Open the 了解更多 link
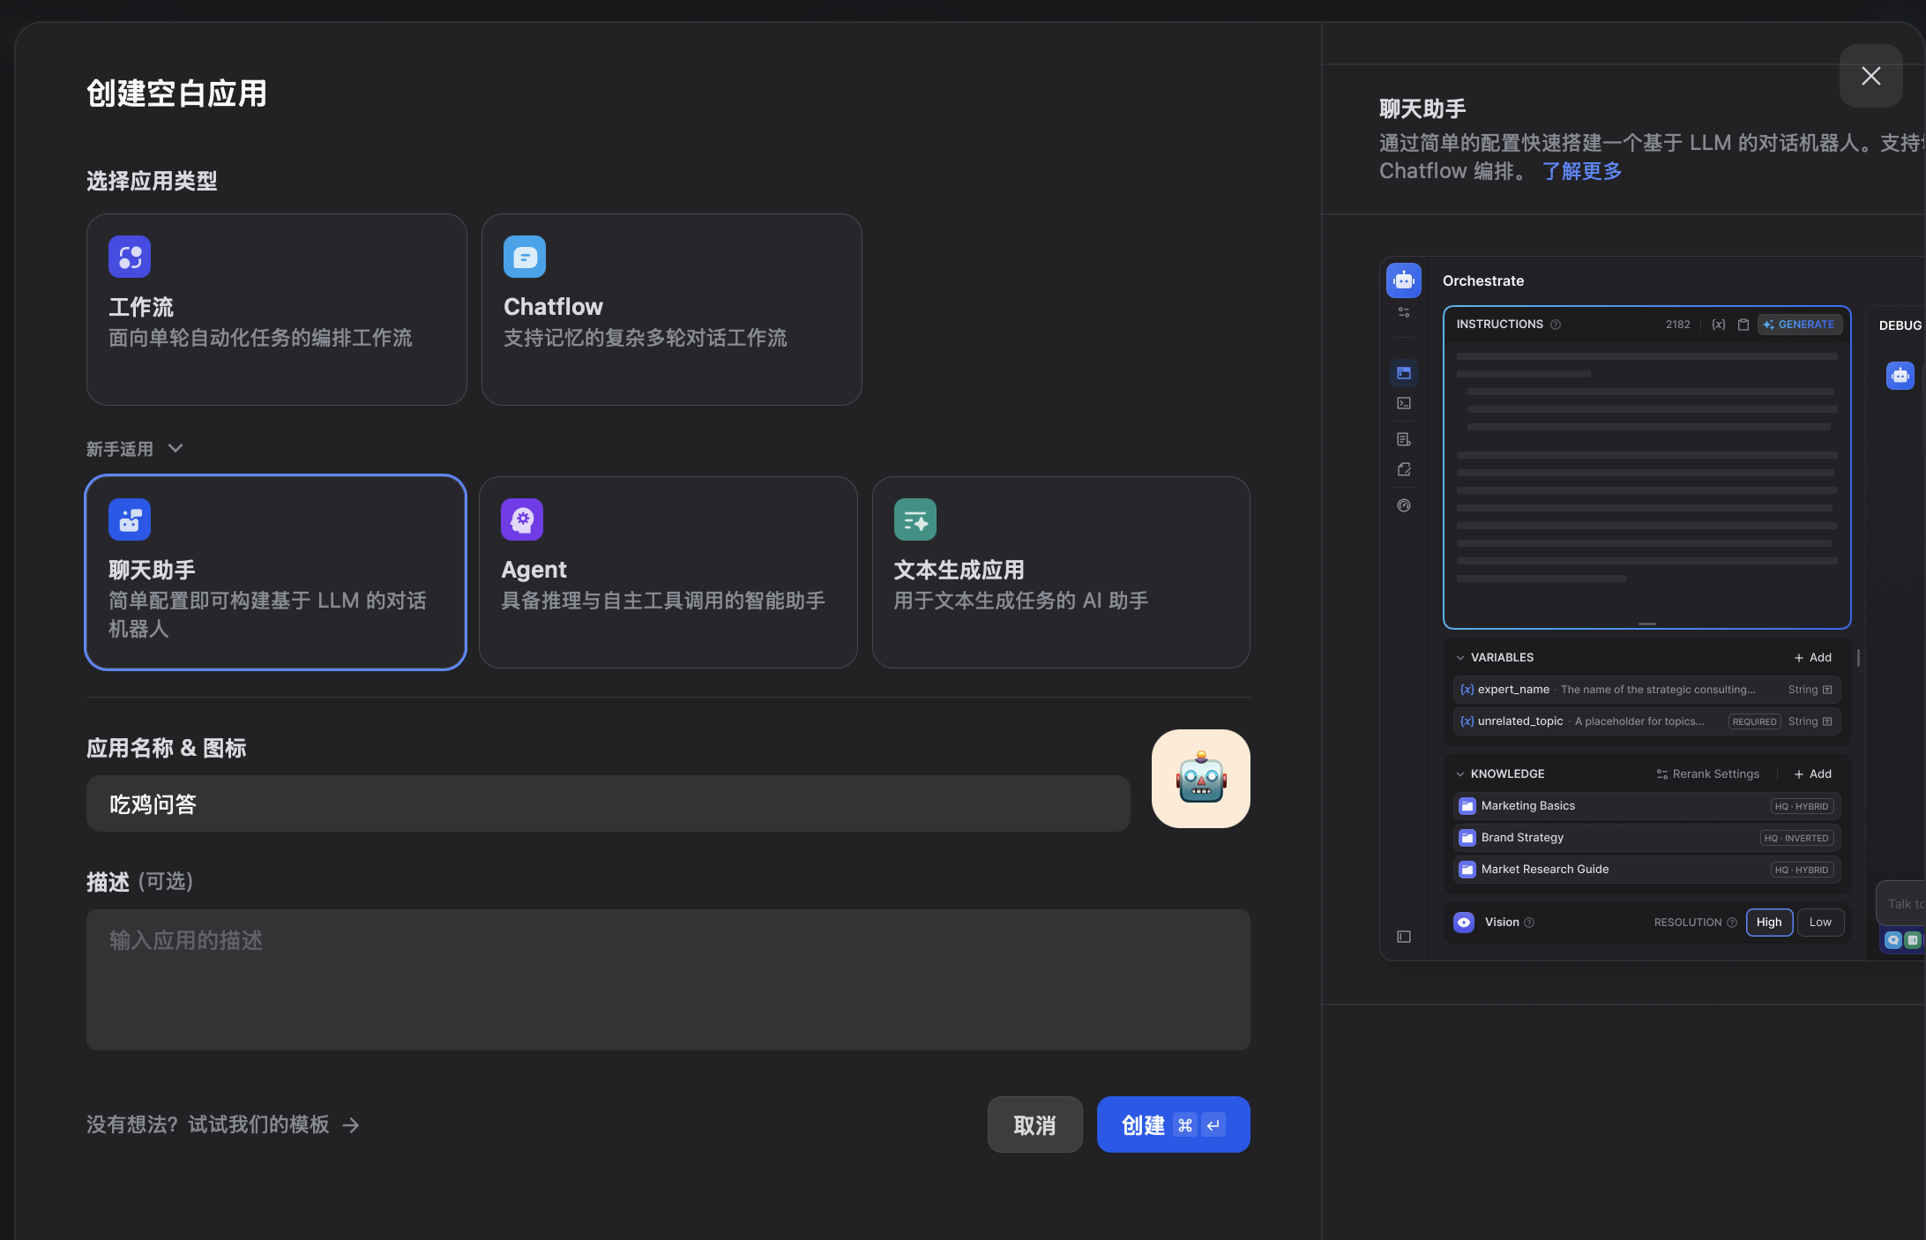This screenshot has height=1240, width=1926. coord(1581,171)
